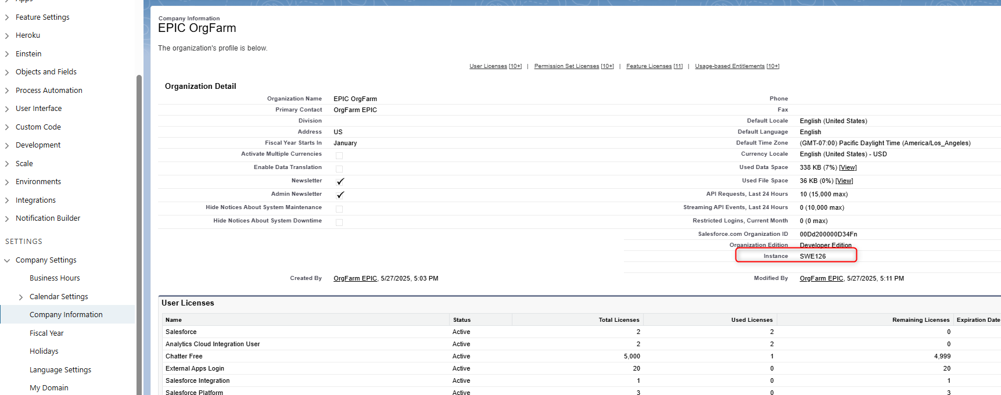This screenshot has height=395, width=1001.
Task: Open Holidays in sidebar
Action: click(x=44, y=351)
